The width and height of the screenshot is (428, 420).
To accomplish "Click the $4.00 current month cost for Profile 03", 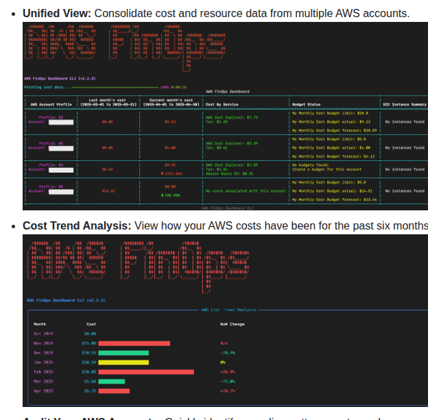I will 170,147.
